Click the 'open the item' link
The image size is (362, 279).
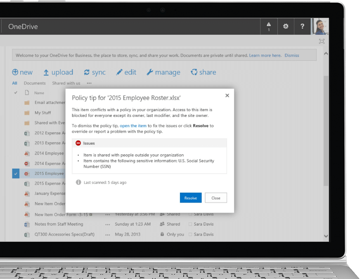pos(133,126)
